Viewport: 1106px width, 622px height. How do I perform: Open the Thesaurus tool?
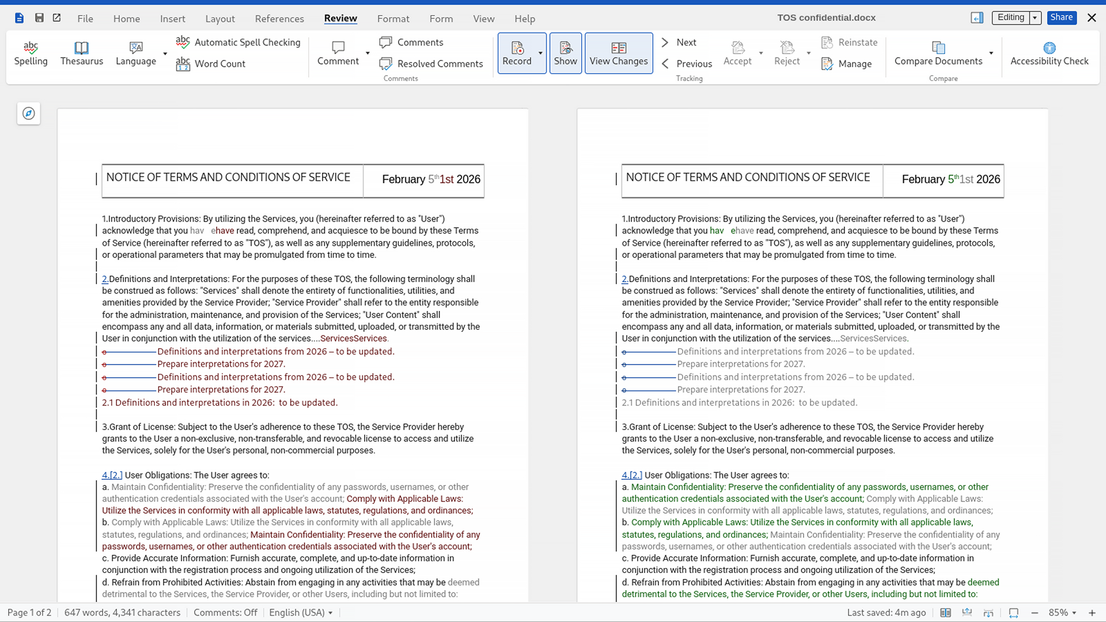(81, 53)
